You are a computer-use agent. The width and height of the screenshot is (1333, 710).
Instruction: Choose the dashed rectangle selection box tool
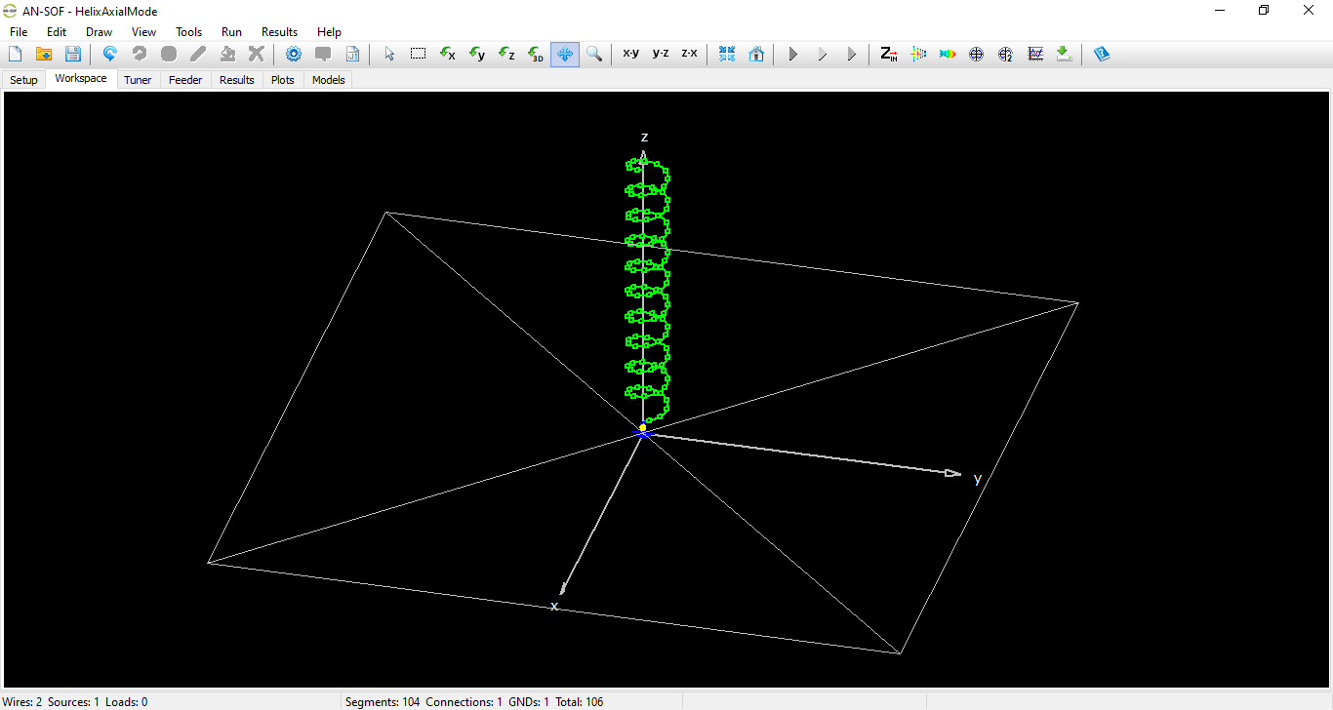(x=418, y=54)
